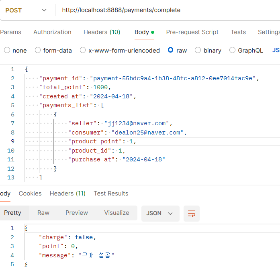Click the "payments_list" key
Screen dimensions: 280x275
66,106
